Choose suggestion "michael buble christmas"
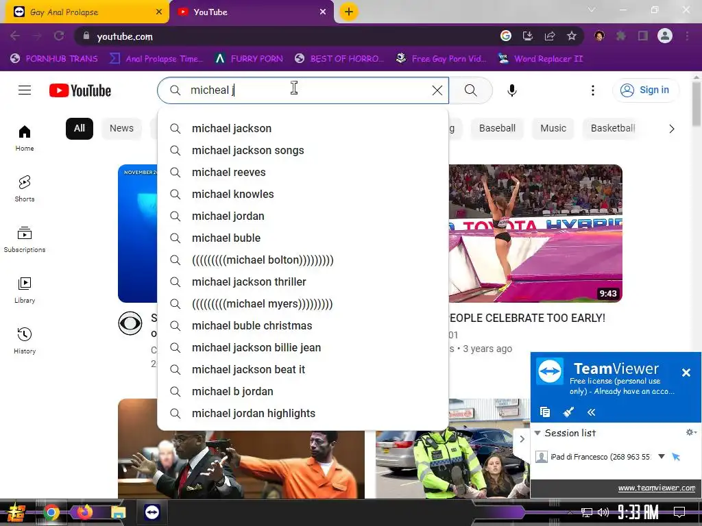The width and height of the screenshot is (702, 526). pos(303,325)
